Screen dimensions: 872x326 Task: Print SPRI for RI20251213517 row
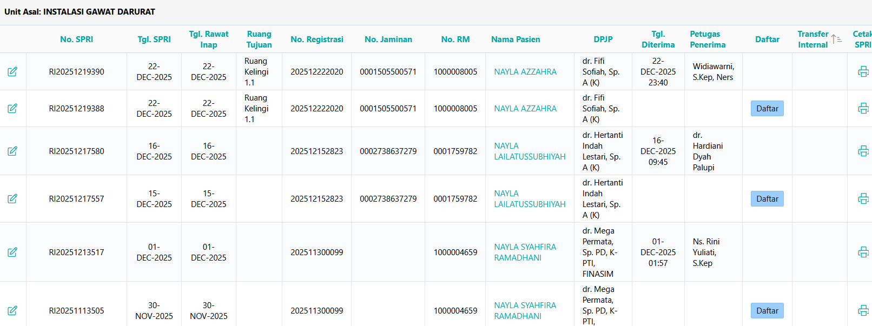[863, 252]
